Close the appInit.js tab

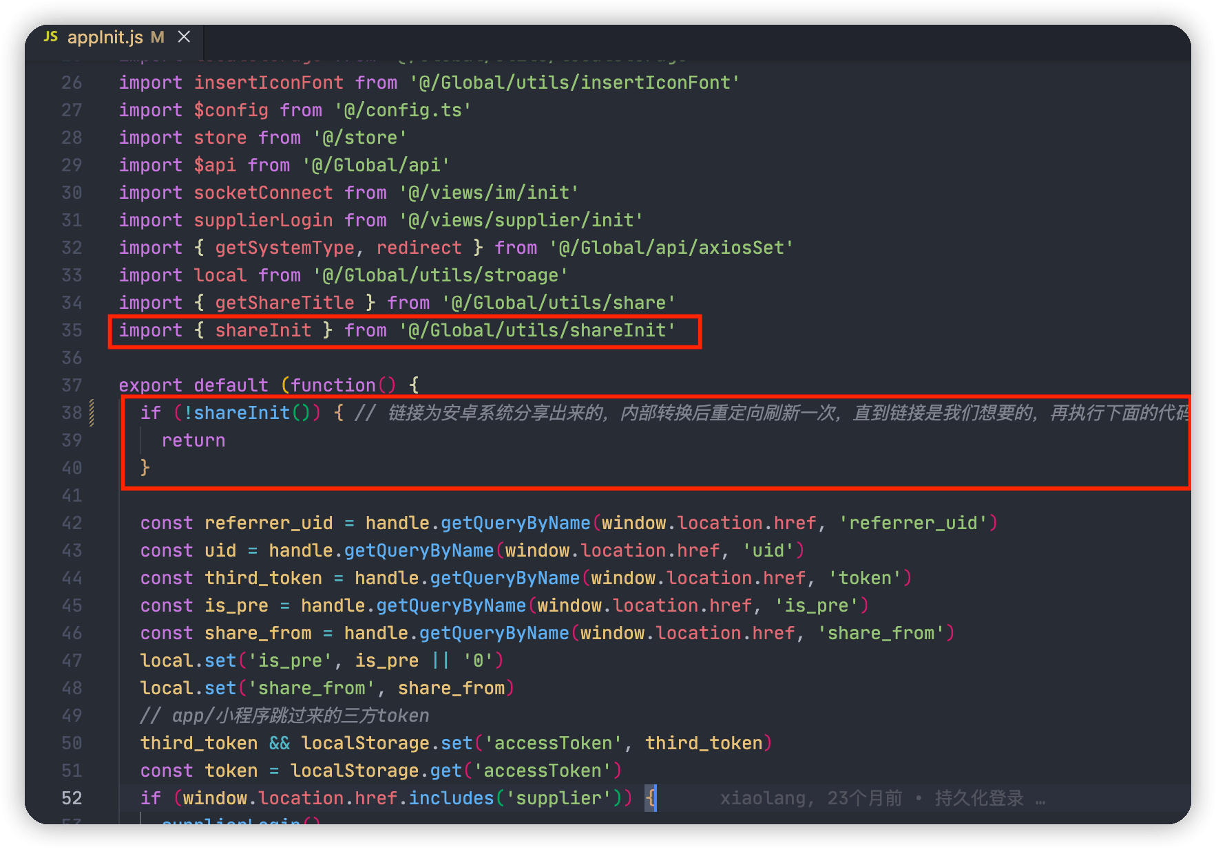click(184, 37)
